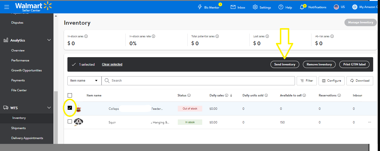Click the Walmart Seller Center logo
380x151 pixels.
[34, 6]
